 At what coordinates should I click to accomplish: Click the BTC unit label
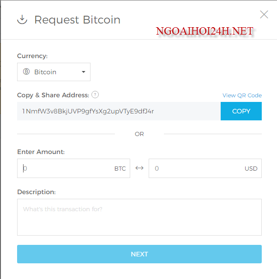pos(120,169)
